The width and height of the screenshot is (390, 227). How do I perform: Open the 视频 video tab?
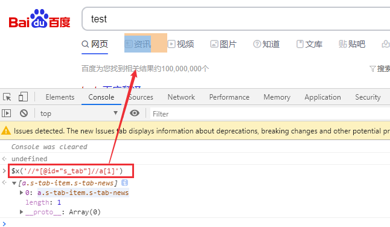(x=181, y=44)
